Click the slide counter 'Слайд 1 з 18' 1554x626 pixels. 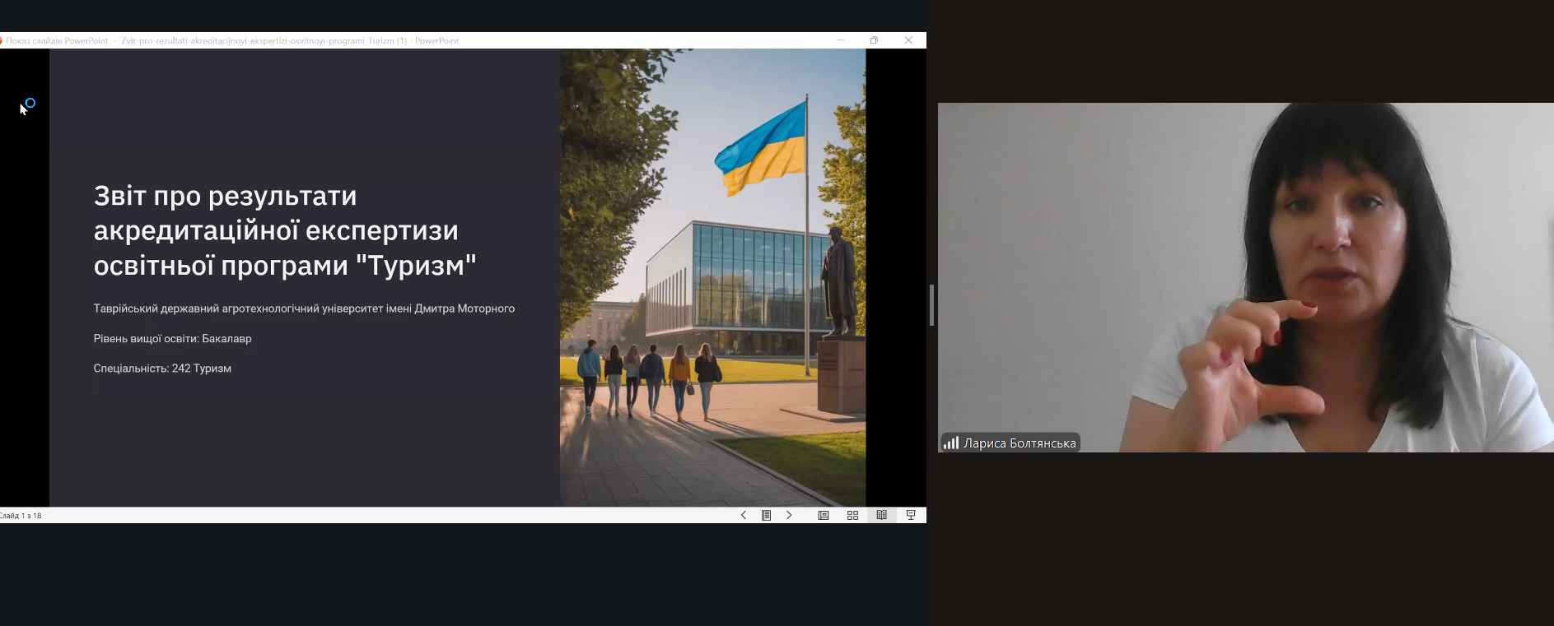[x=21, y=516]
